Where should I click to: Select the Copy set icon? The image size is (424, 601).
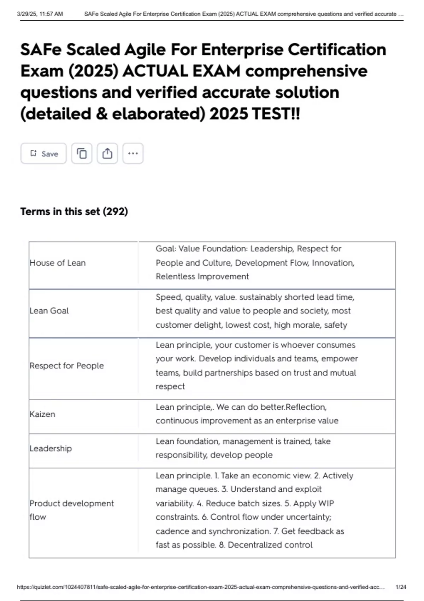click(x=82, y=153)
